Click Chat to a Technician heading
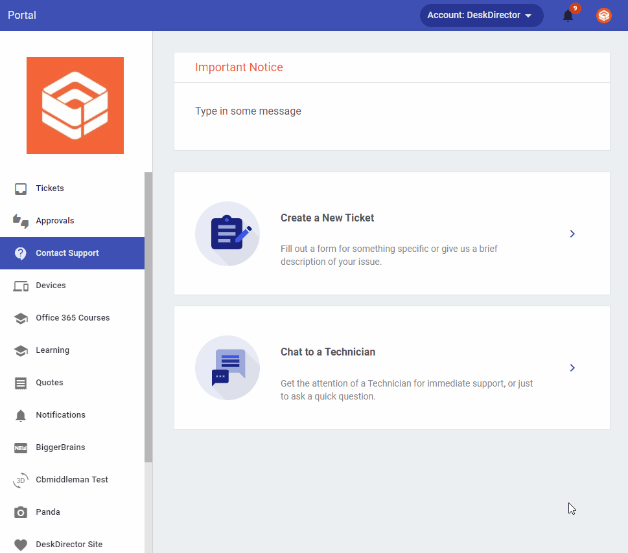 click(x=328, y=352)
